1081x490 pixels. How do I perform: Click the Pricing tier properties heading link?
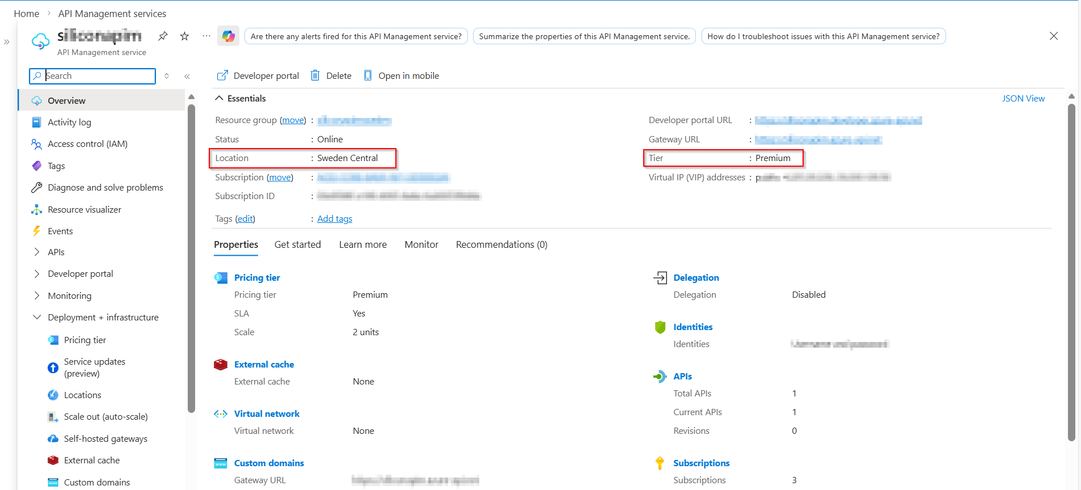pos(257,277)
